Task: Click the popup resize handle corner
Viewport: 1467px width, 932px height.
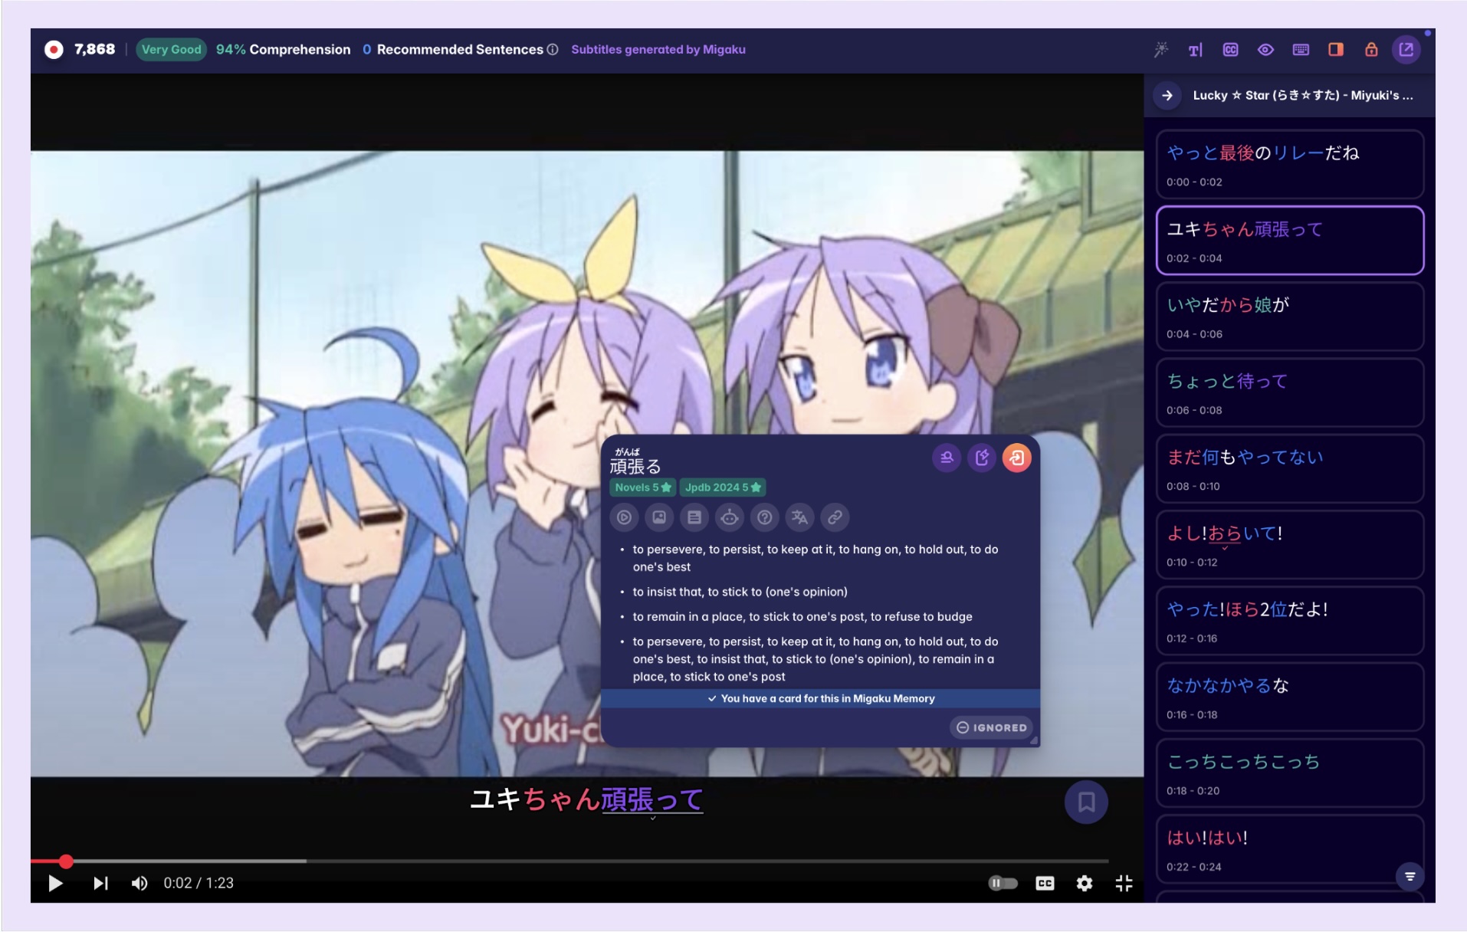Action: [1033, 740]
